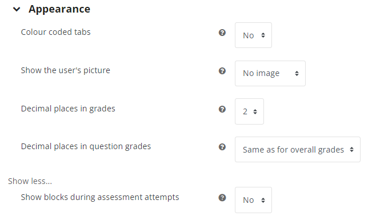This screenshot has height=216, width=368.
Task: Open the Colour coded tabs dropdown
Action: [x=253, y=35]
